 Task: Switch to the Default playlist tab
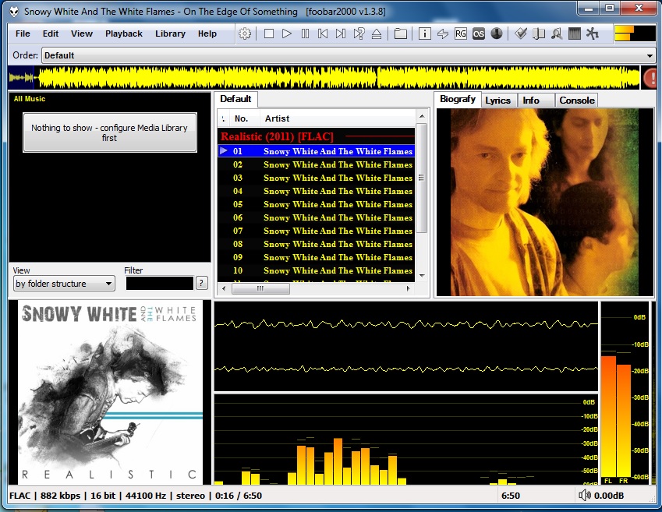pyautogui.click(x=235, y=99)
